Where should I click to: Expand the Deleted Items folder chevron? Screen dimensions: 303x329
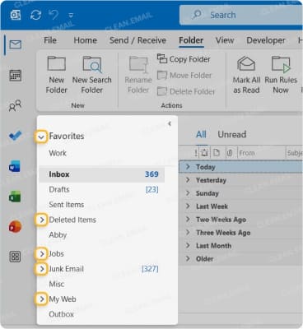[x=41, y=220]
